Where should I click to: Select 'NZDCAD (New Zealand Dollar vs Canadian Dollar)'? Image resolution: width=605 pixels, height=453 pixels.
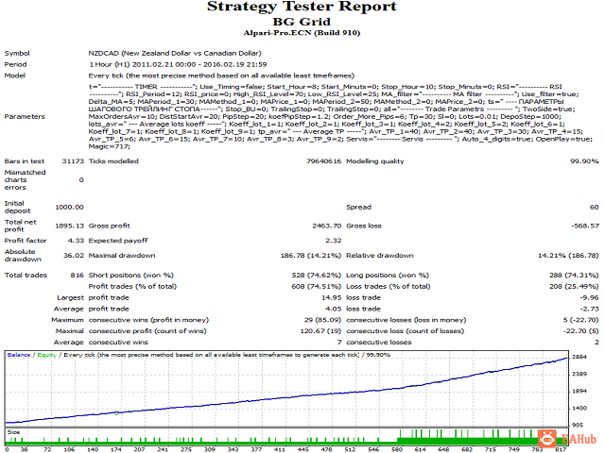pos(175,53)
